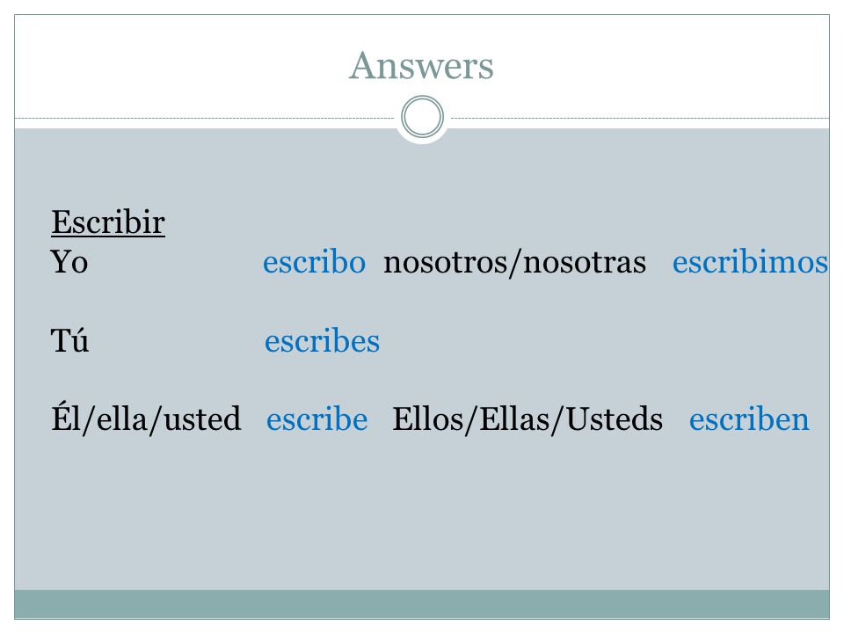This screenshot has width=844, height=633.
Task: Click the white header area beside Answers
Action: pos(662,66)
